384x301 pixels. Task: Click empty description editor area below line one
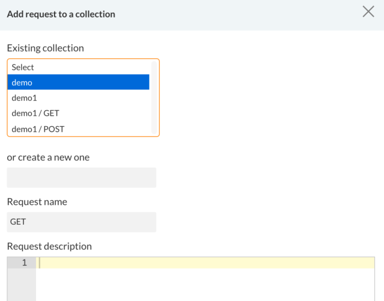204,285
